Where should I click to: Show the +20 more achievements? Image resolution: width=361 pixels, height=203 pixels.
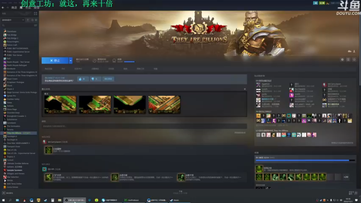(x=346, y=177)
